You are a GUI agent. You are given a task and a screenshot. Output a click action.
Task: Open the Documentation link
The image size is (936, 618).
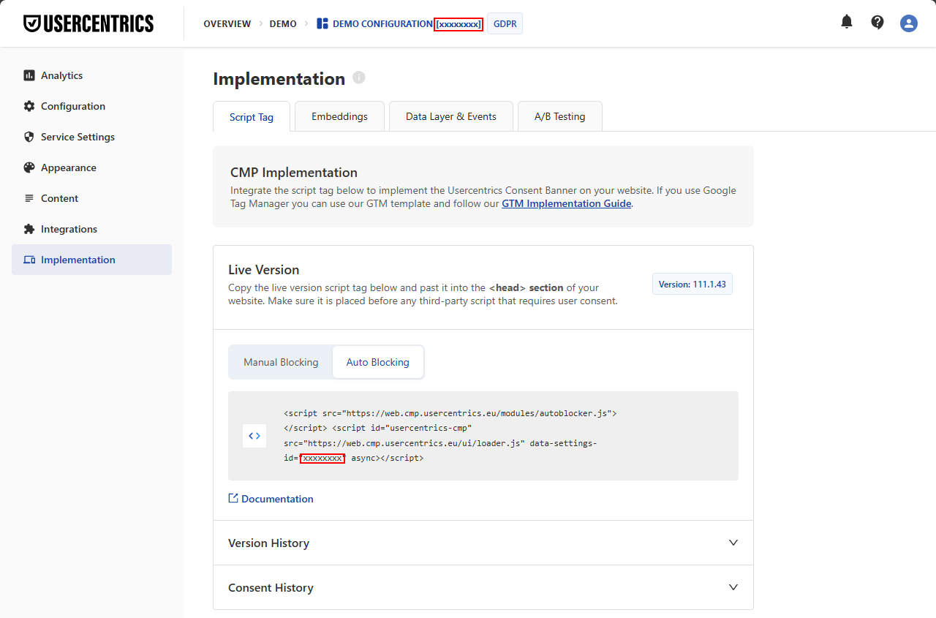tap(277, 499)
